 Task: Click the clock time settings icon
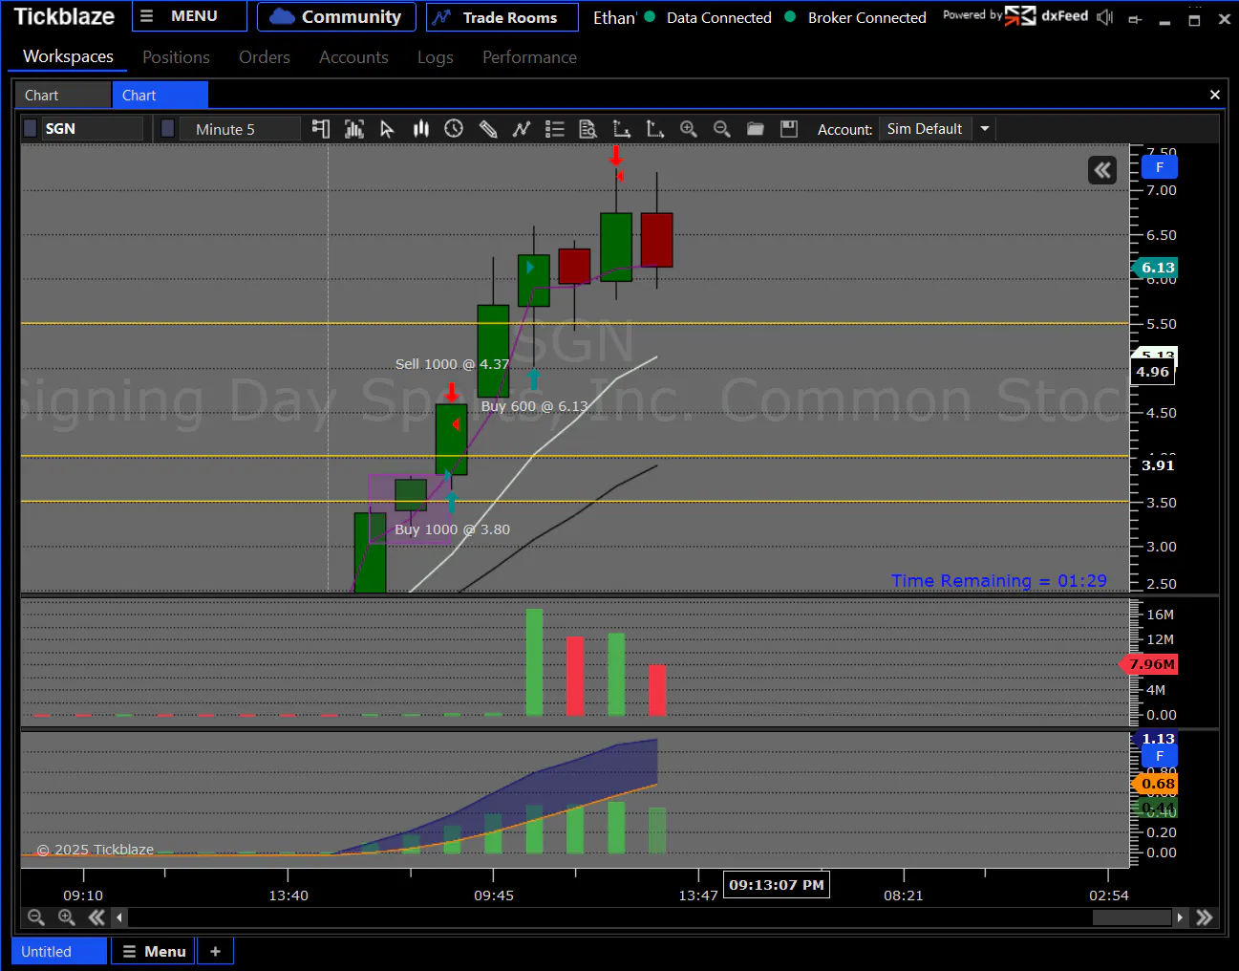coord(454,129)
